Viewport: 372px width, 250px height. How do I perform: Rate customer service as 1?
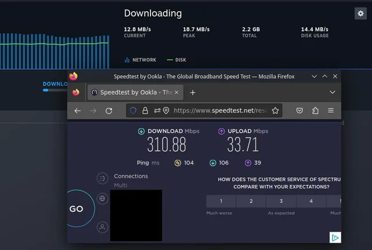[221, 201]
